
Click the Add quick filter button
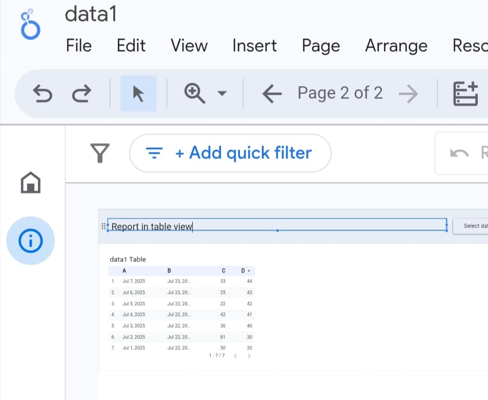pyautogui.click(x=230, y=153)
